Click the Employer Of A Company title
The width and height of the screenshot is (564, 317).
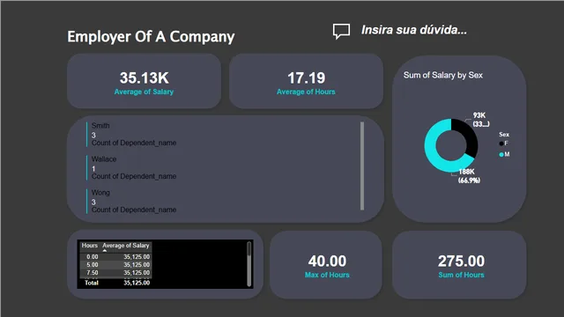pyautogui.click(x=151, y=37)
